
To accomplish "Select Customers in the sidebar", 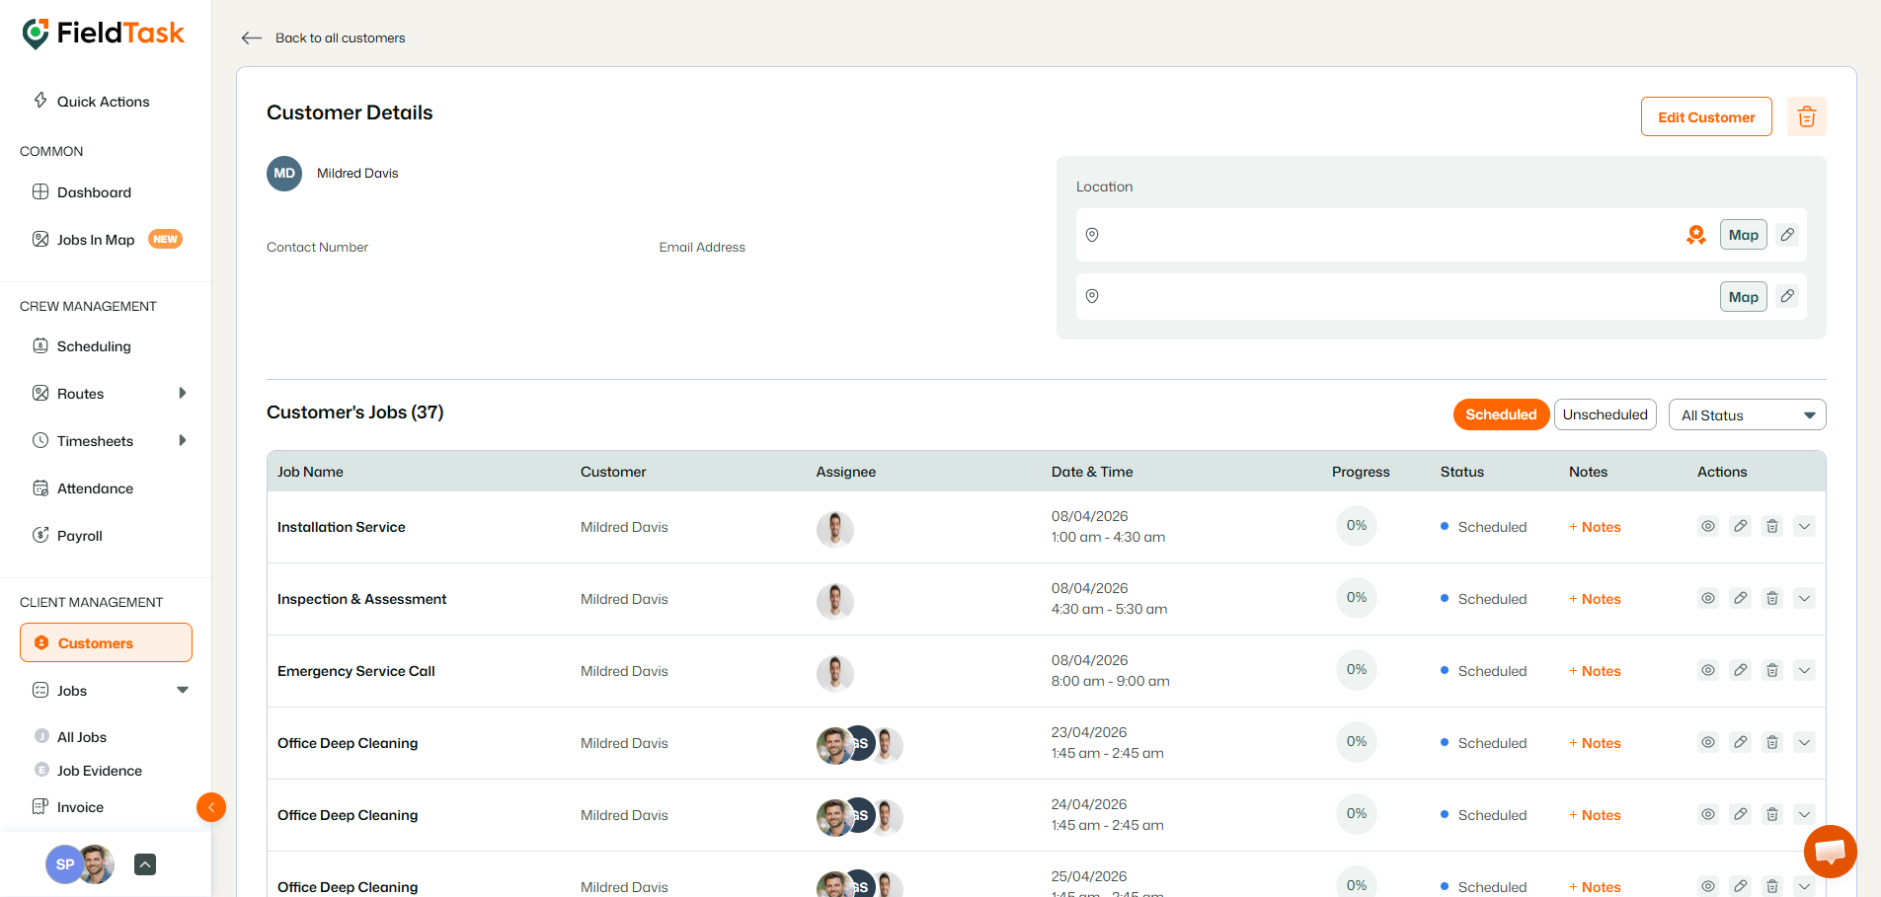I will point(106,642).
